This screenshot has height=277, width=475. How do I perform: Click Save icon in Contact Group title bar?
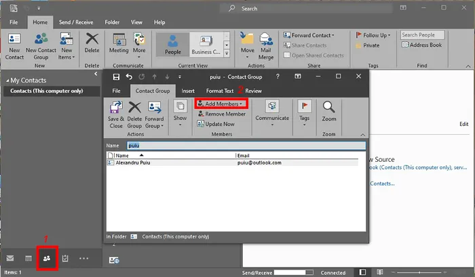point(116,77)
